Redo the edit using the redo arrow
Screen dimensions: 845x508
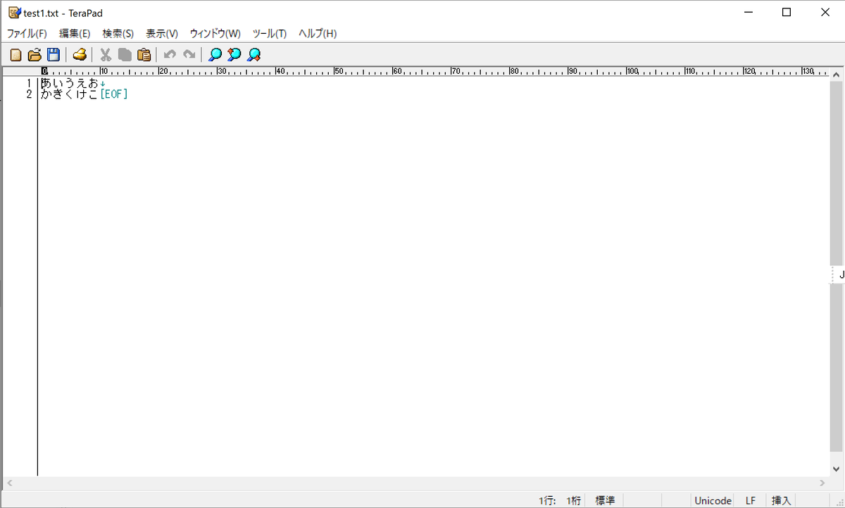click(189, 55)
